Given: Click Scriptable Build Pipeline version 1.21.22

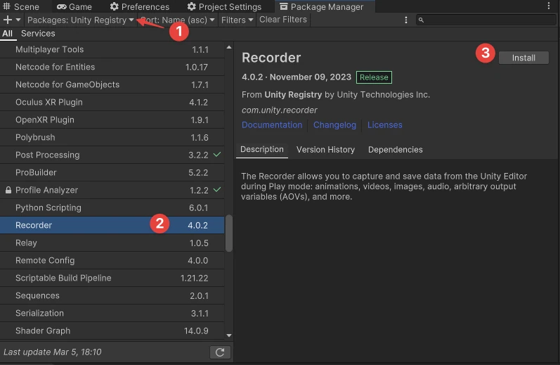Looking at the screenshot, I should coord(195,278).
